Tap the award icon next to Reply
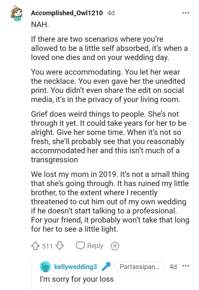This screenshot has width=199, height=290. point(115,246)
